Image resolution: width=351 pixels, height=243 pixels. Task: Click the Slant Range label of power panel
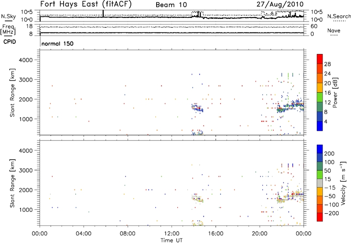[x=12, y=93]
